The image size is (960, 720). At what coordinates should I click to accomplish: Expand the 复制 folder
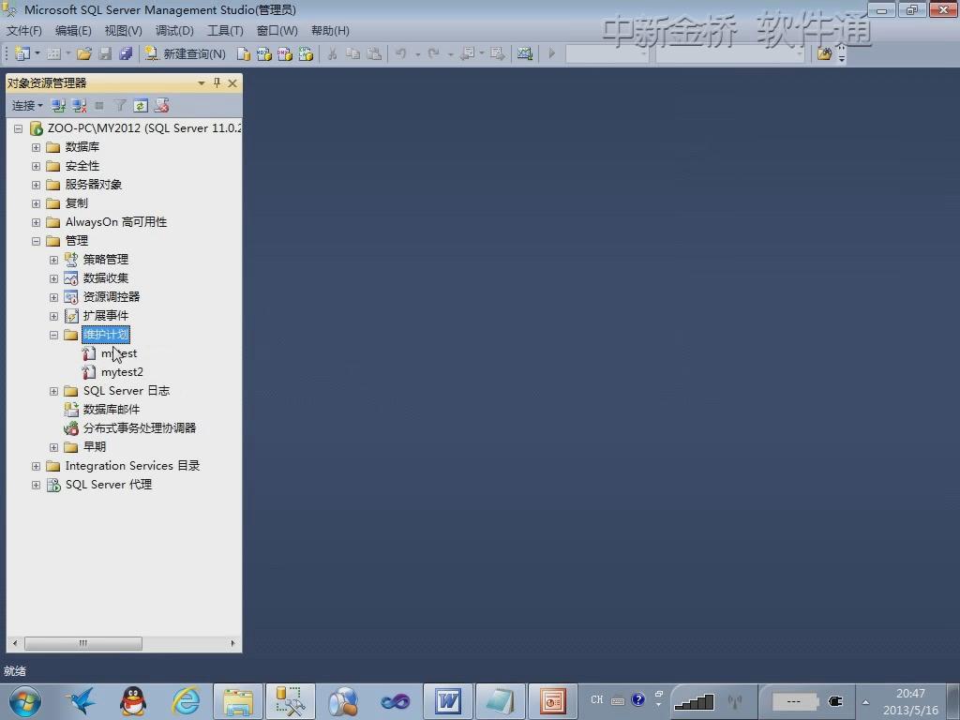point(37,203)
